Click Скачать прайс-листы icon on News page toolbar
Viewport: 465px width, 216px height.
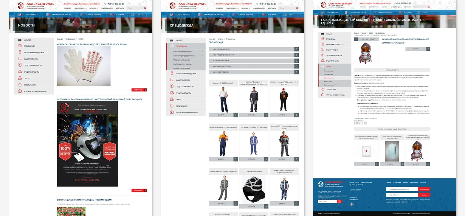coord(48,15)
